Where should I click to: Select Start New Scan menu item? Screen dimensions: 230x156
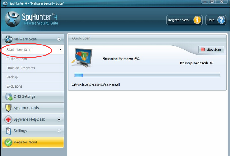click(x=33, y=50)
